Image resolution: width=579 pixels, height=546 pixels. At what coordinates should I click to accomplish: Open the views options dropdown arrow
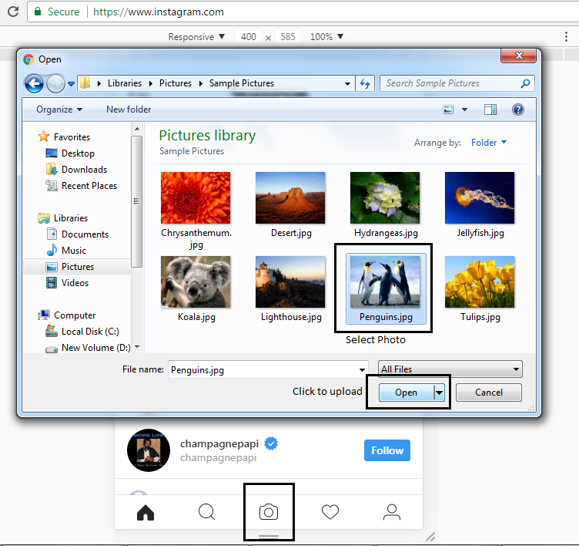tap(464, 110)
